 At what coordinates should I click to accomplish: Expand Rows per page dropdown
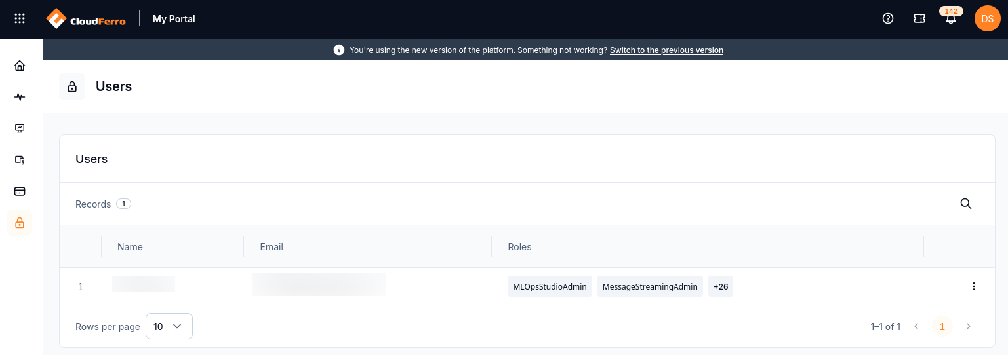coord(169,326)
